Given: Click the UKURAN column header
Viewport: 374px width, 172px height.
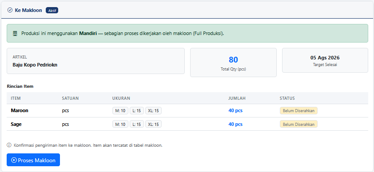Looking at the screenshot, I should [121, 98].
